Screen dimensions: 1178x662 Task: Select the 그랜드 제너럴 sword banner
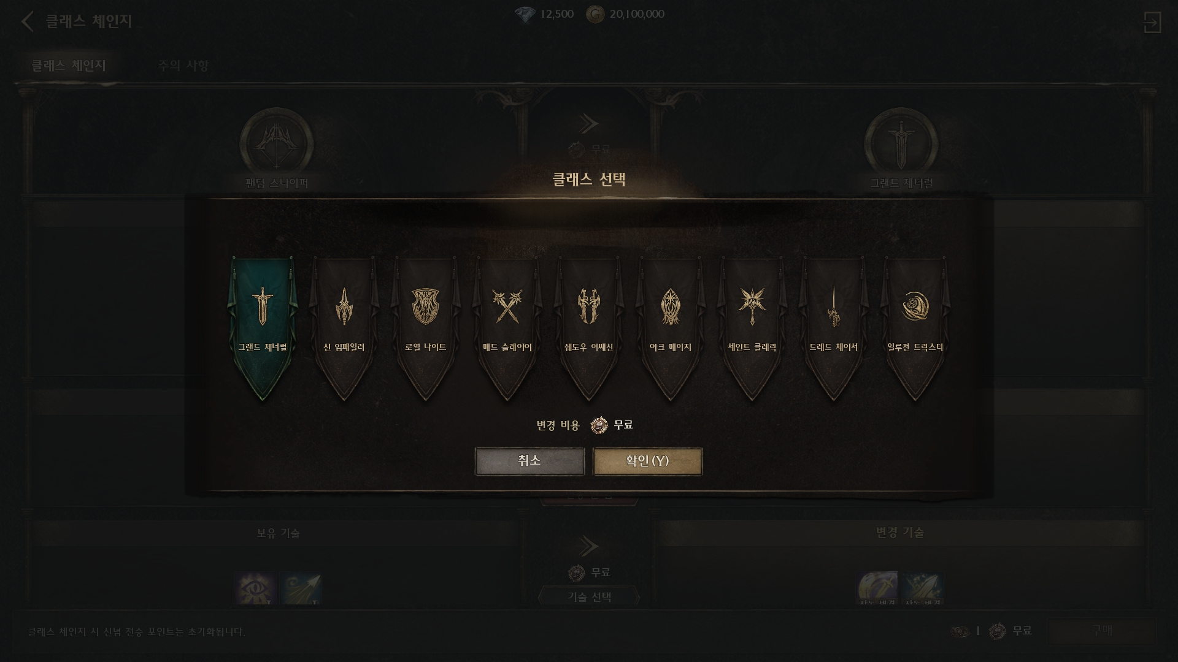click(x=263, y=329)
